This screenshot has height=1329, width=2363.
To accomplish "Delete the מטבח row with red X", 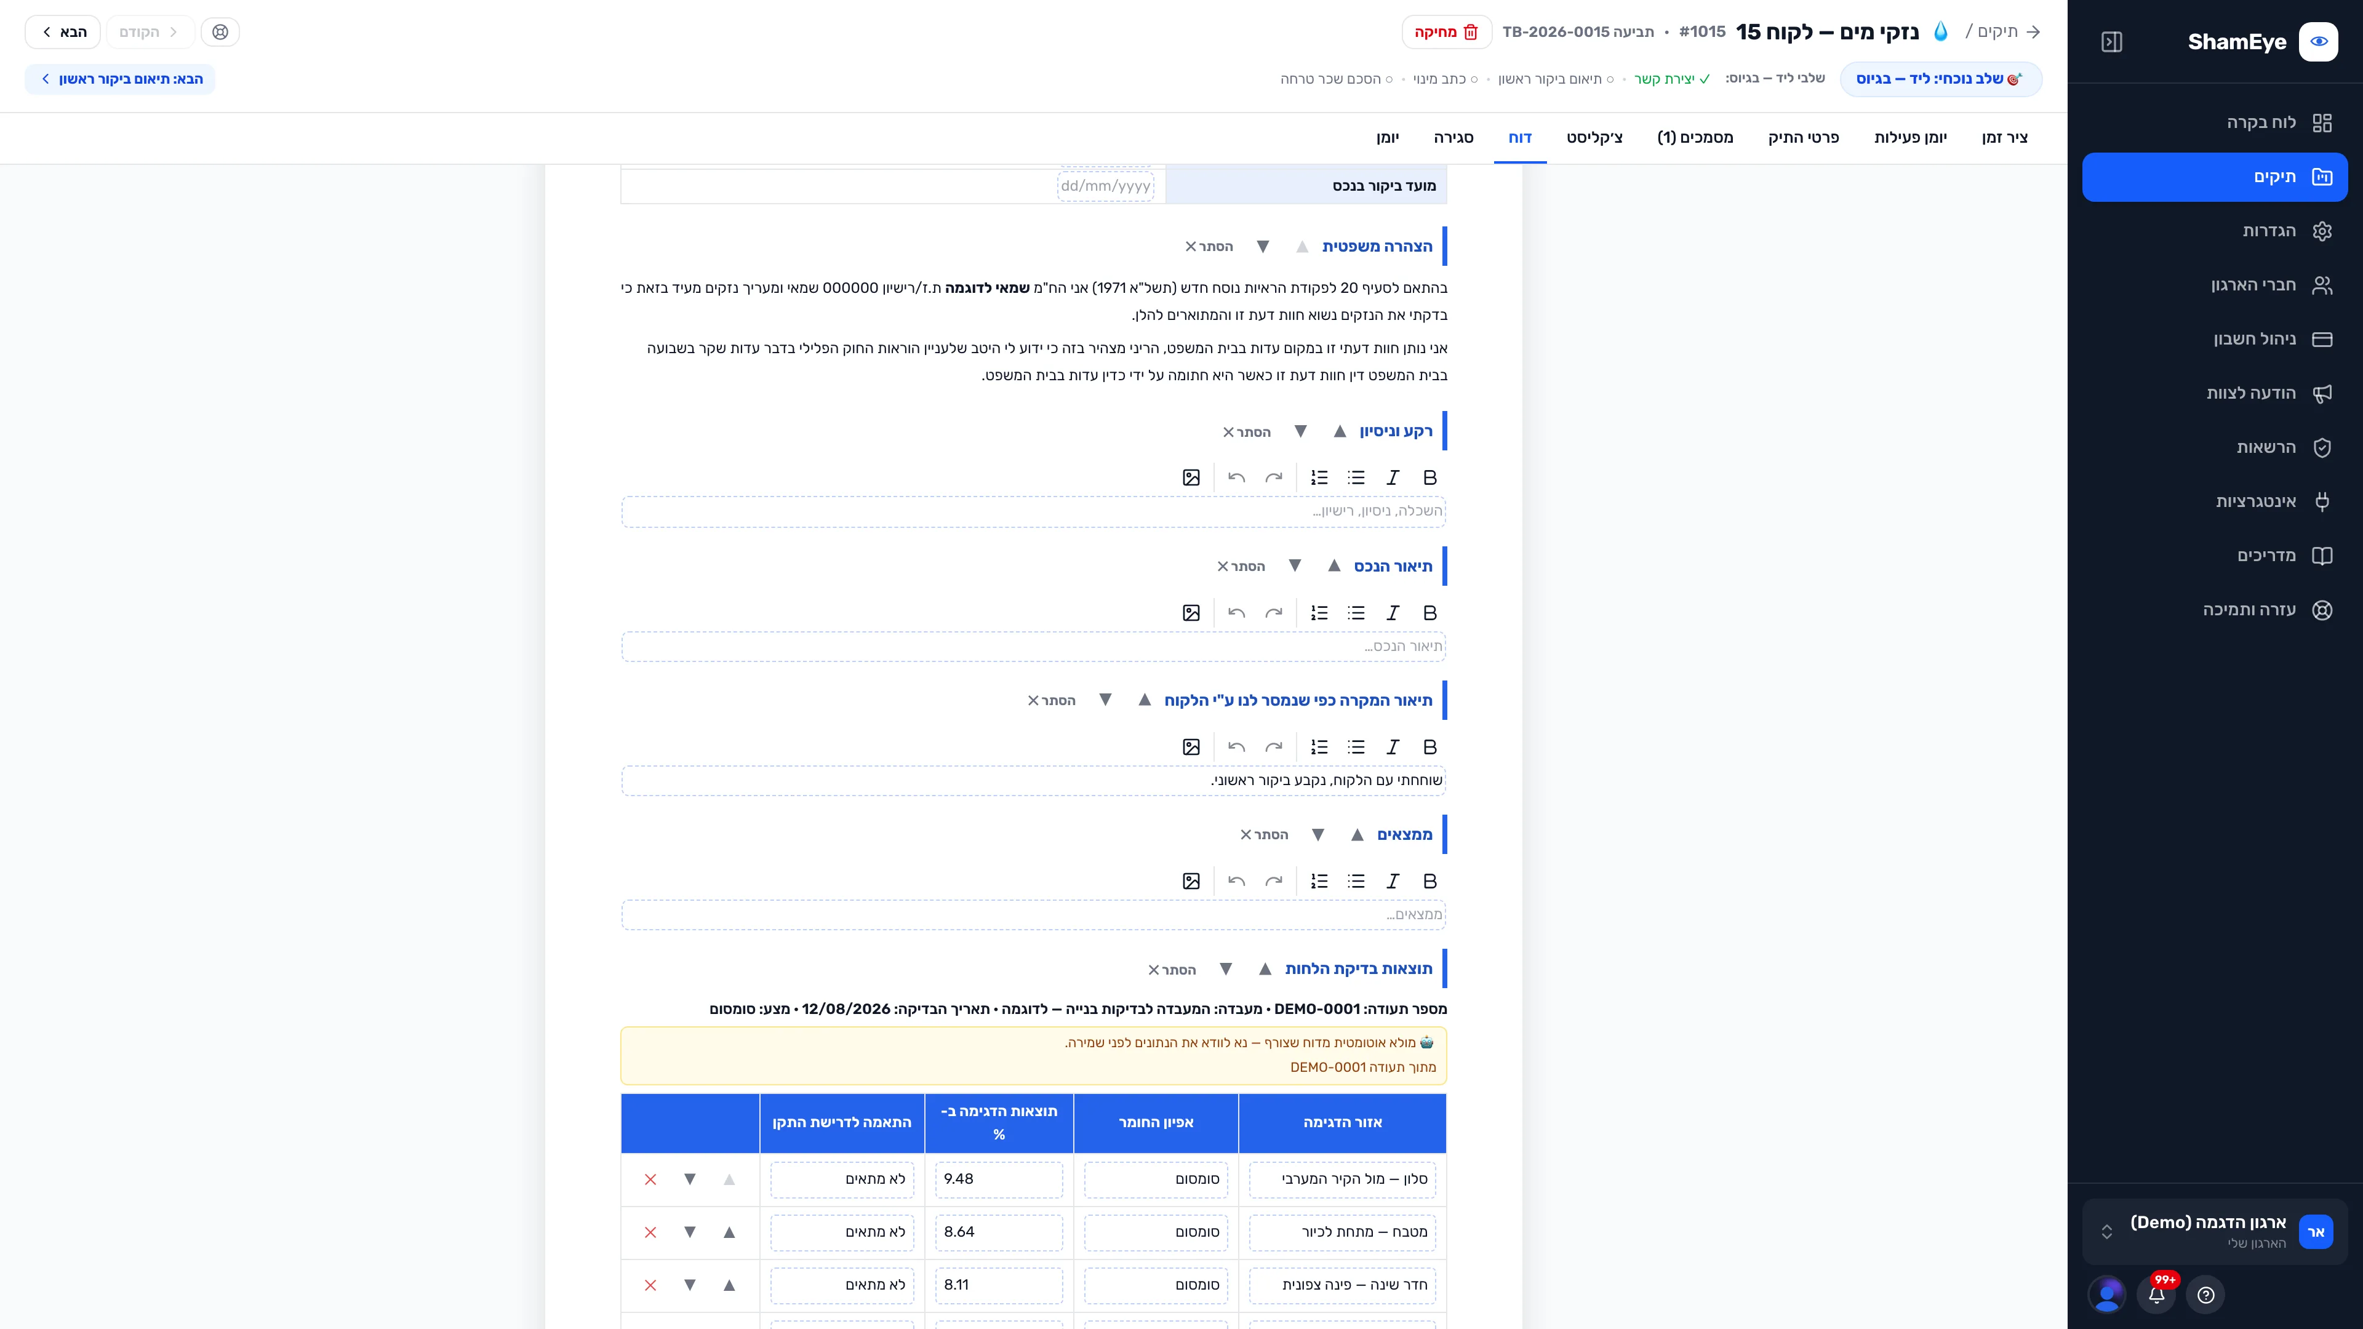I will tap(650, 1232).
